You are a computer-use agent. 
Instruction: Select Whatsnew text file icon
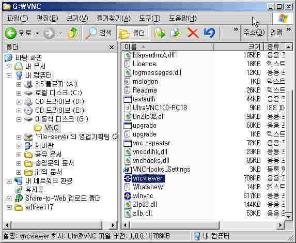coord(128,187)
